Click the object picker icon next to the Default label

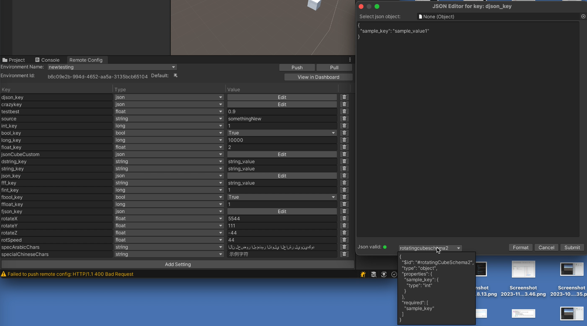pos(175,75)
